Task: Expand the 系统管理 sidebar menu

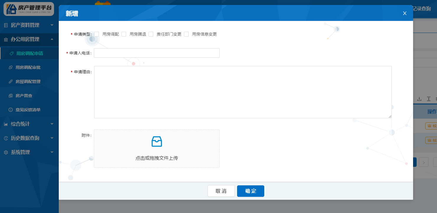Action: click(x=29, y=152)
